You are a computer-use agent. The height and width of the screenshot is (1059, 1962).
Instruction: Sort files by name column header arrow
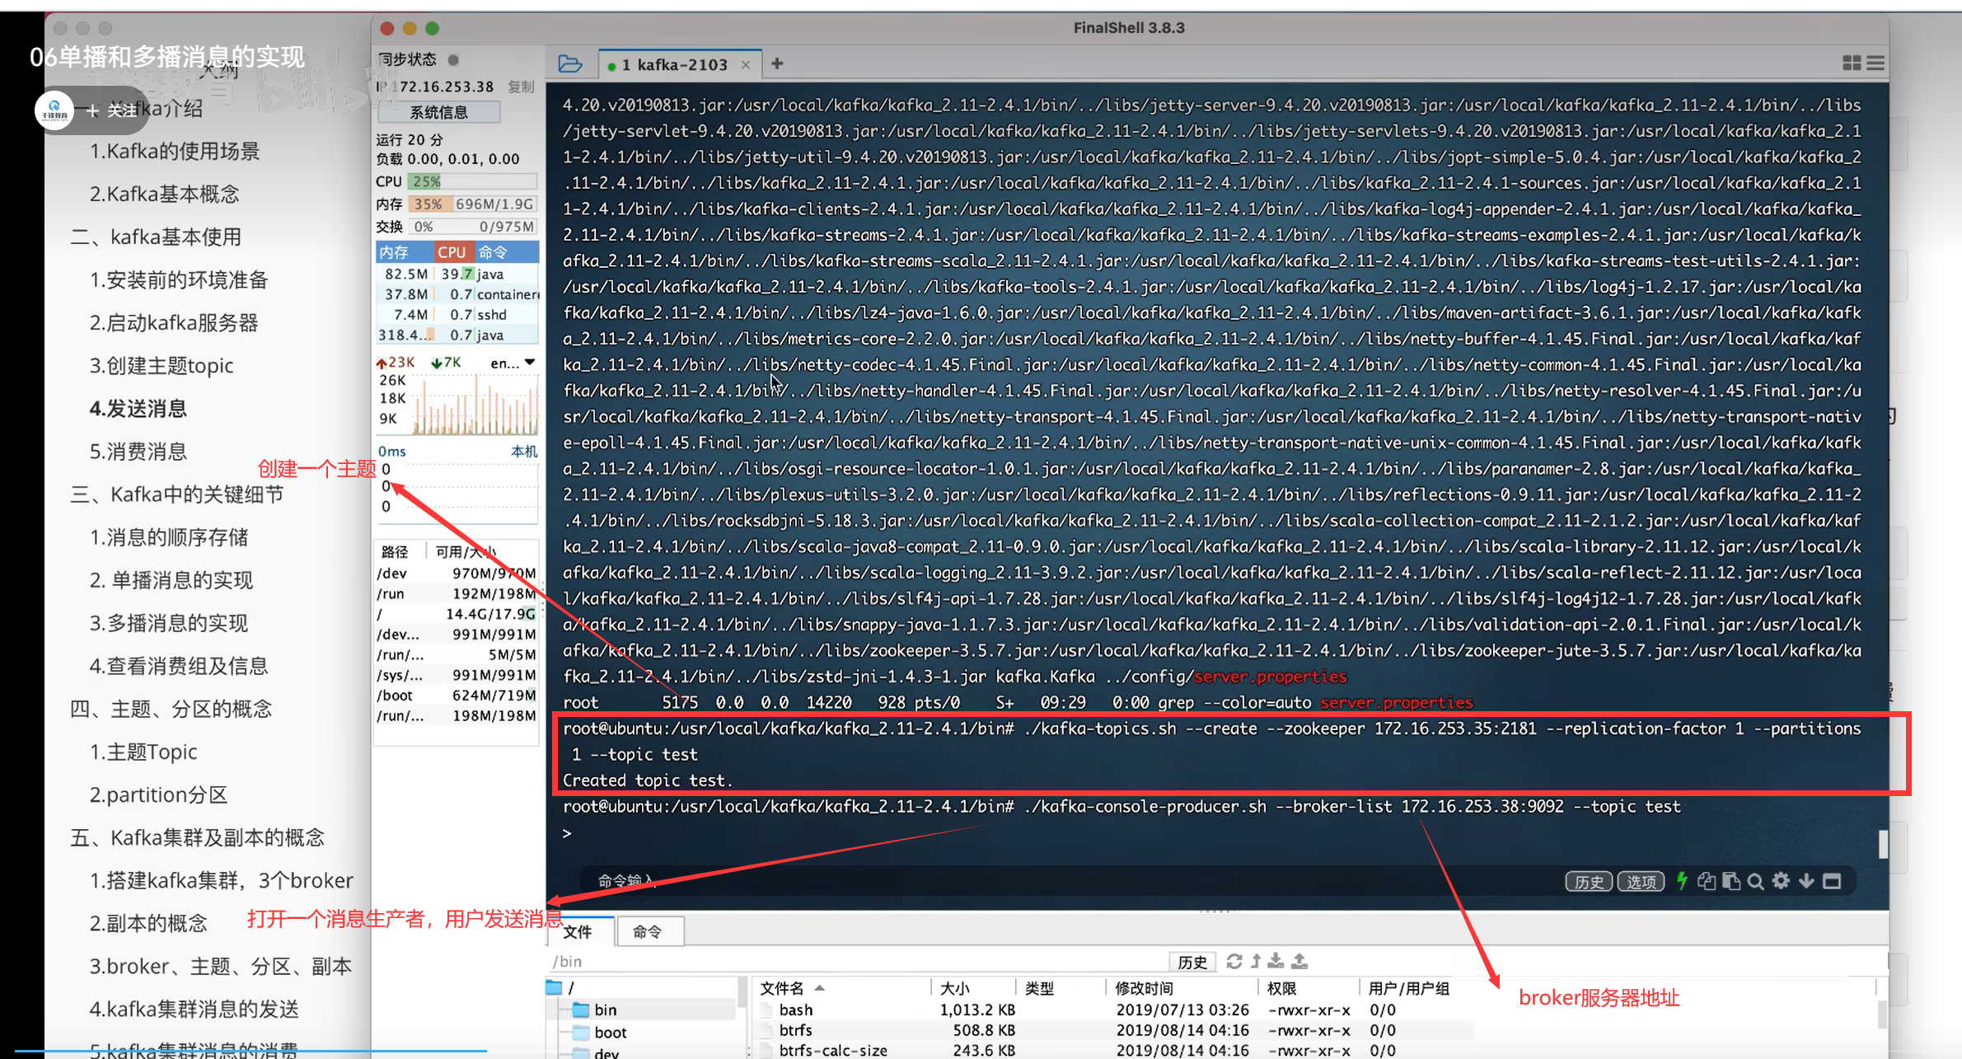tap(820, 987)
